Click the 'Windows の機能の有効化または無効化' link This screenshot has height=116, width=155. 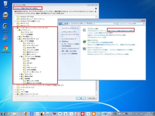tap(122, 31)
